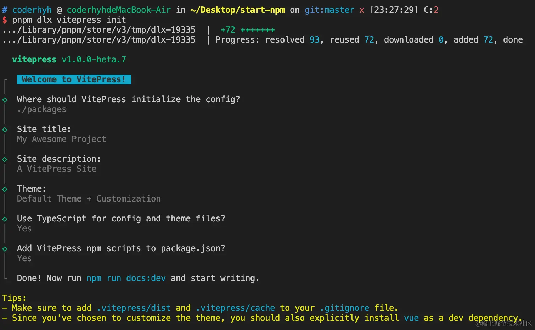Click the 'Tips:' heading
Viewport: 535px width, 330px height.
click(x=14, y=298)
